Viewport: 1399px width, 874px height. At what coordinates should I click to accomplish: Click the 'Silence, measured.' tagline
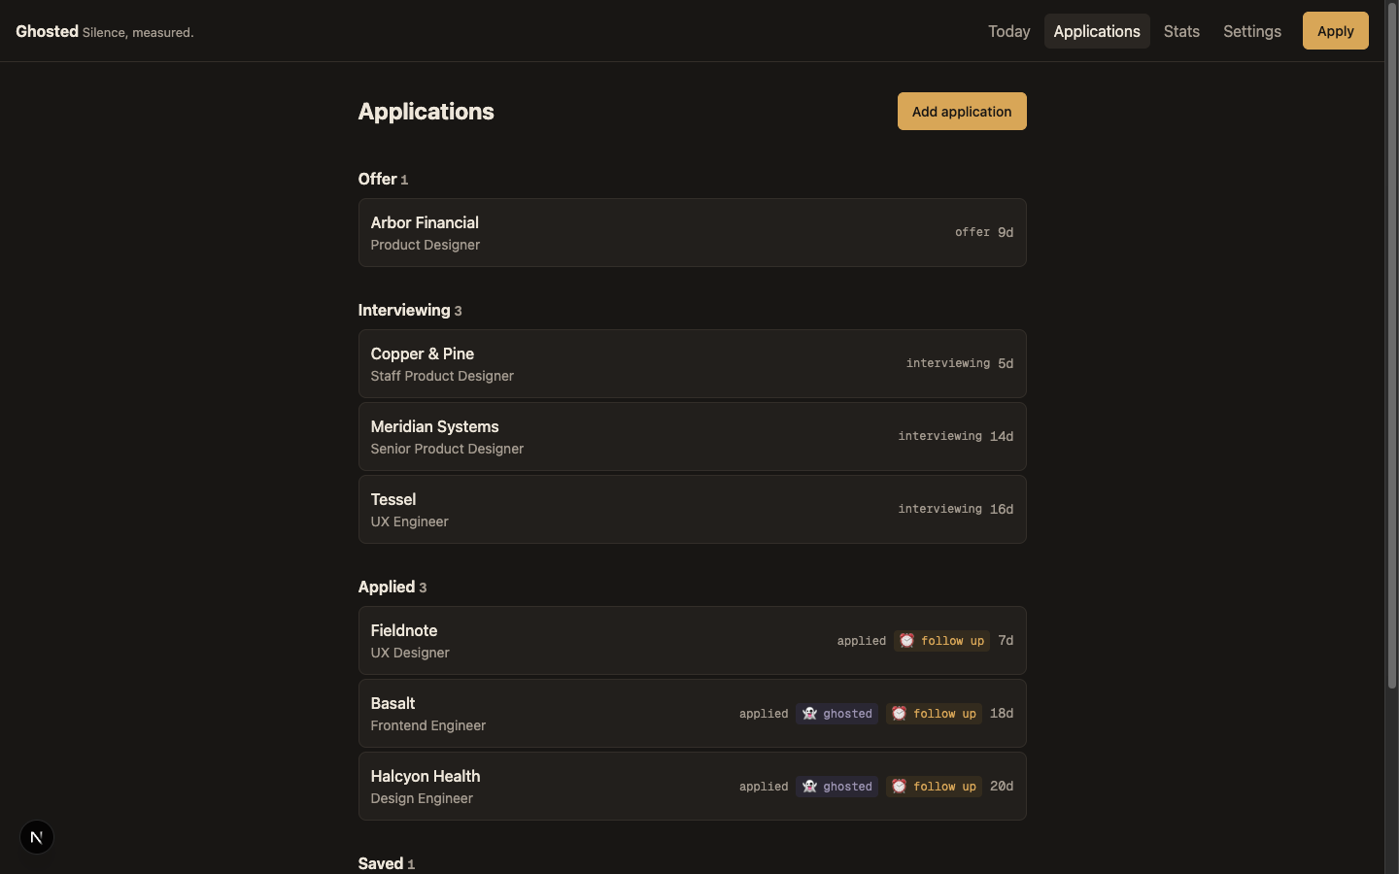(x=138, y=33)
